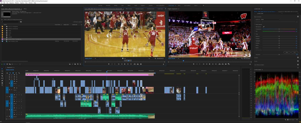Select the Type tool
The width and height of the screenshot is (301, 123).
(2, 85)
